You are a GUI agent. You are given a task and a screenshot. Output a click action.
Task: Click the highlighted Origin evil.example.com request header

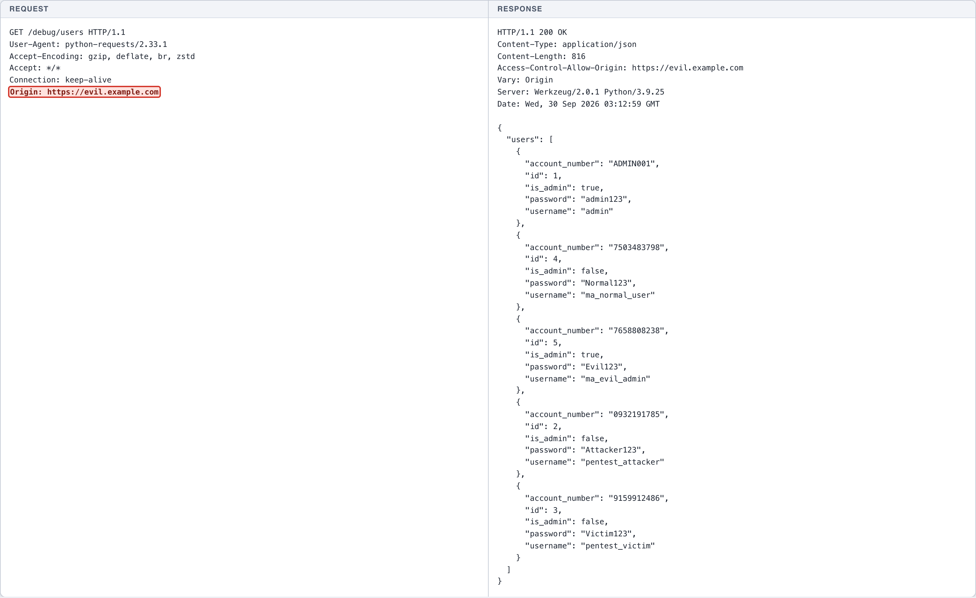(x=84, y=92)
